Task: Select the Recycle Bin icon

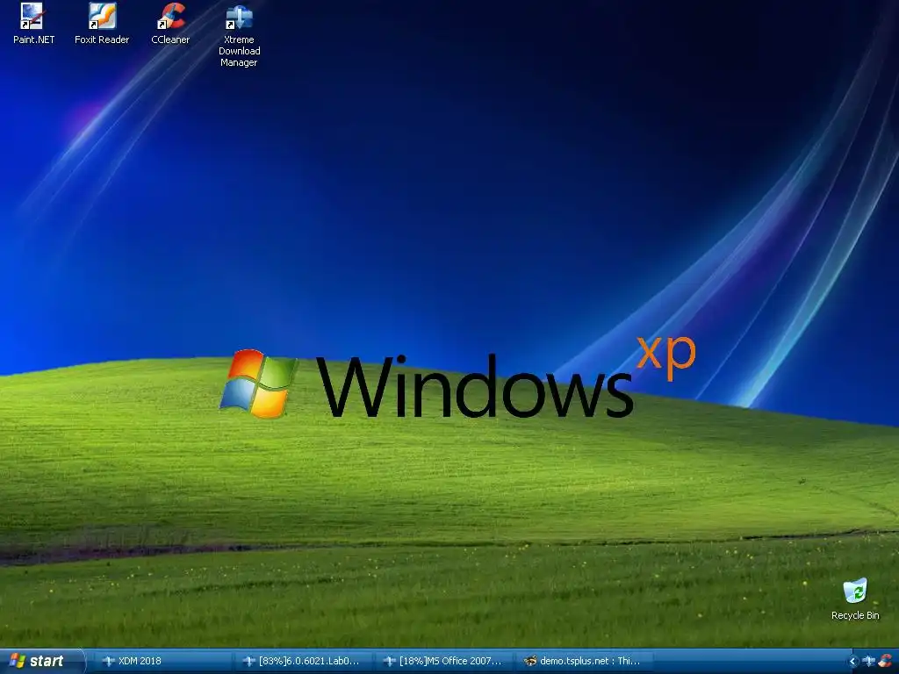Action: pyautogui.click(x=855, y=599)
